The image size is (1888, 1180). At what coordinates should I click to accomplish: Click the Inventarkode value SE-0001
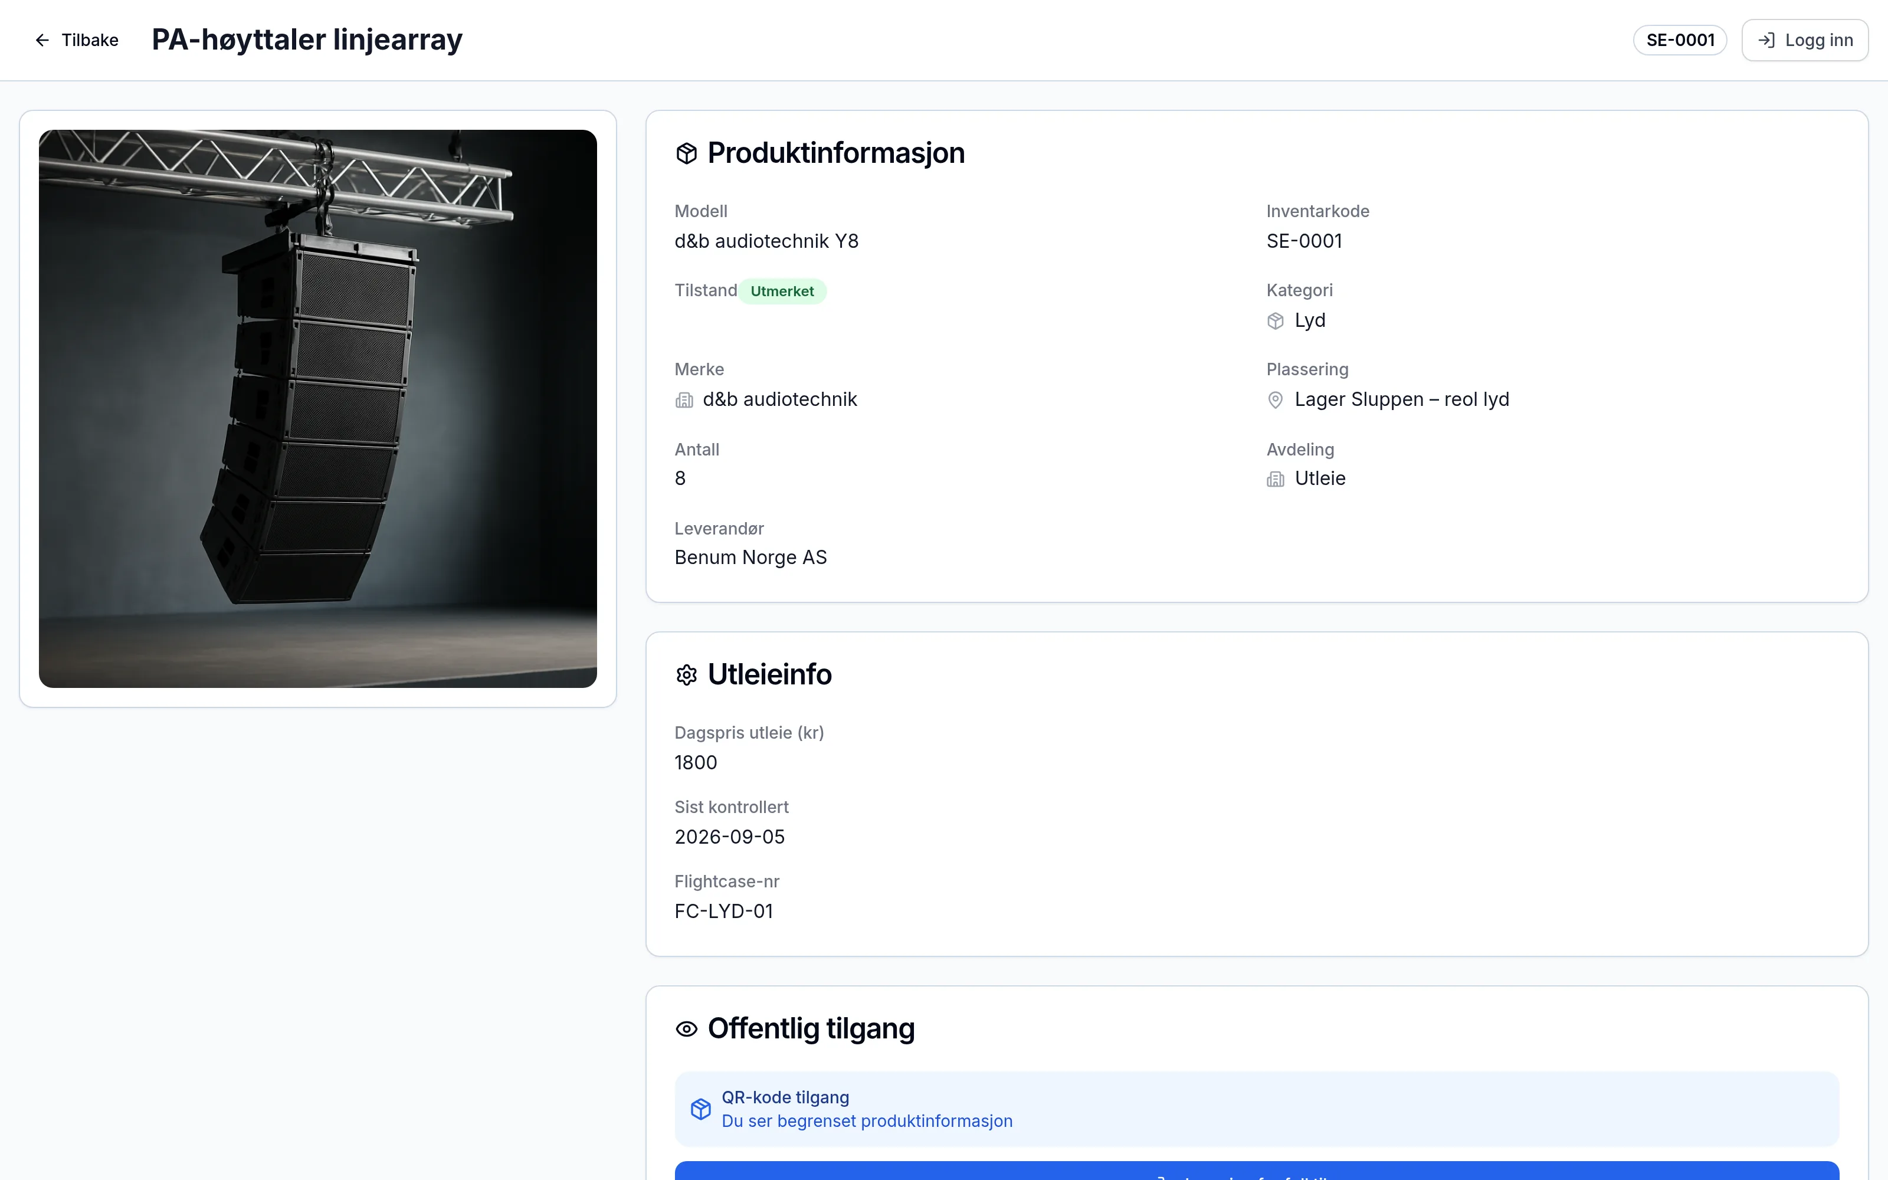(x=1304, y=241)
